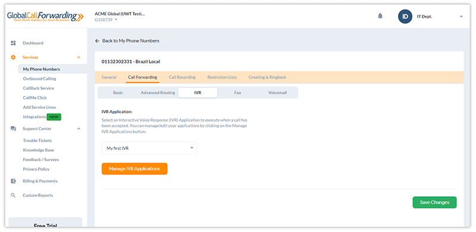Viewport: 476px width, 232px height.
Task: Open Custom Reports in sidebar
Action: click(37, 195)
